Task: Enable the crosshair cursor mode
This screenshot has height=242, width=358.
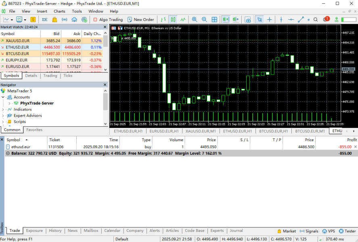Action: [x=269, y=19]
